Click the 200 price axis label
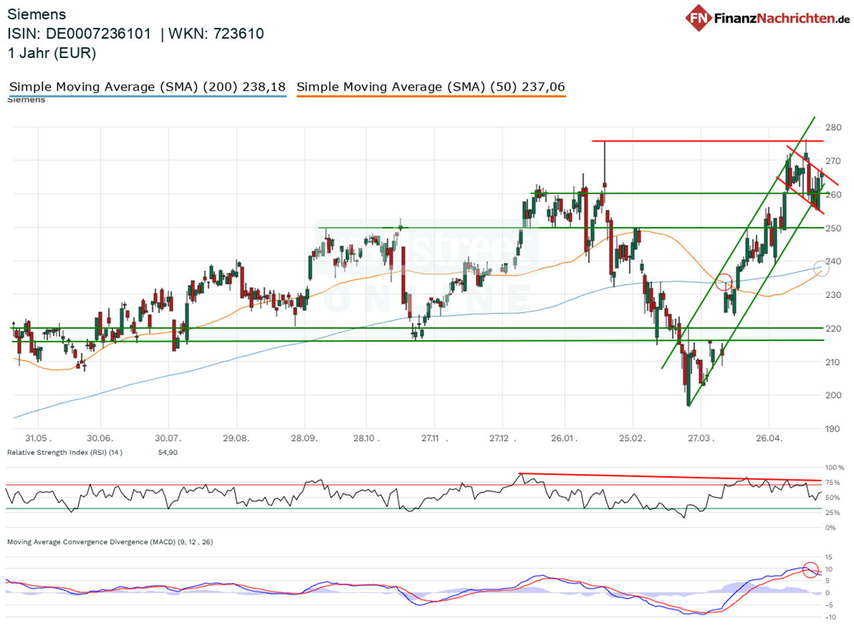854x627 pixels. pyautogui.click(x=835, y=396)
